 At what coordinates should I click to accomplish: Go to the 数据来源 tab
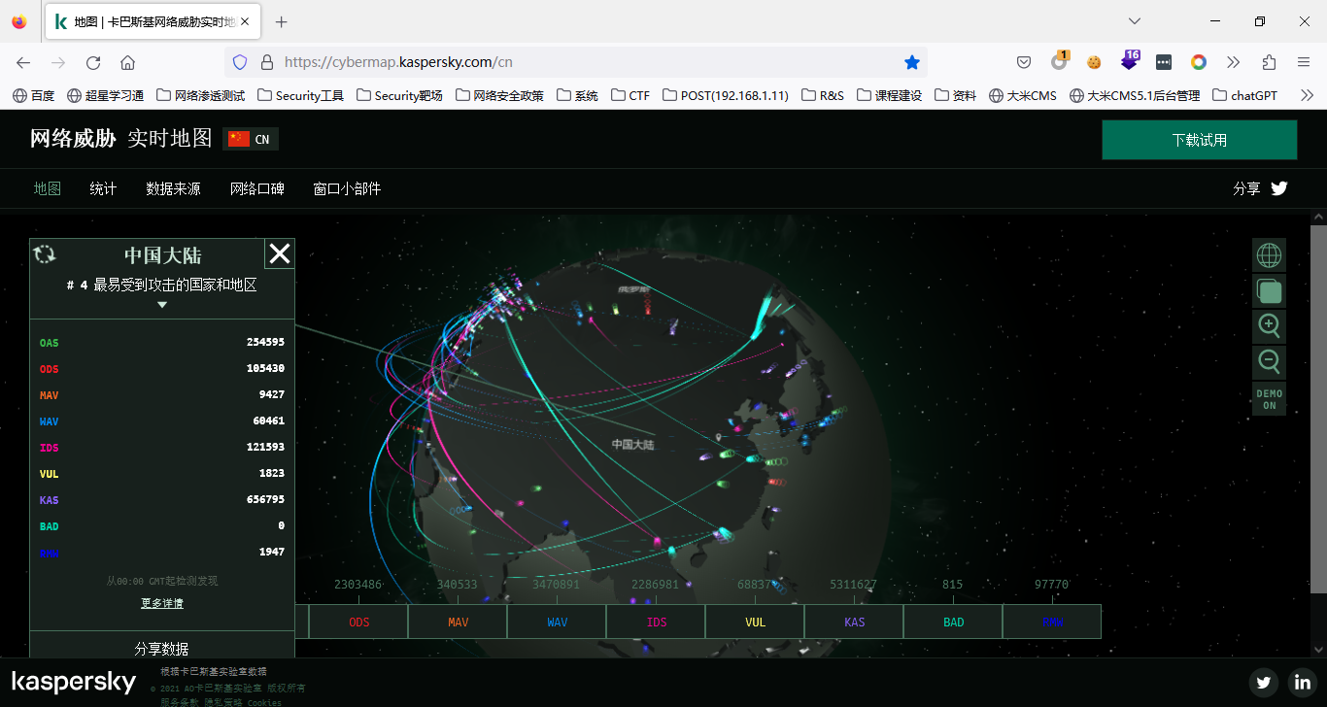pos(173,188)
